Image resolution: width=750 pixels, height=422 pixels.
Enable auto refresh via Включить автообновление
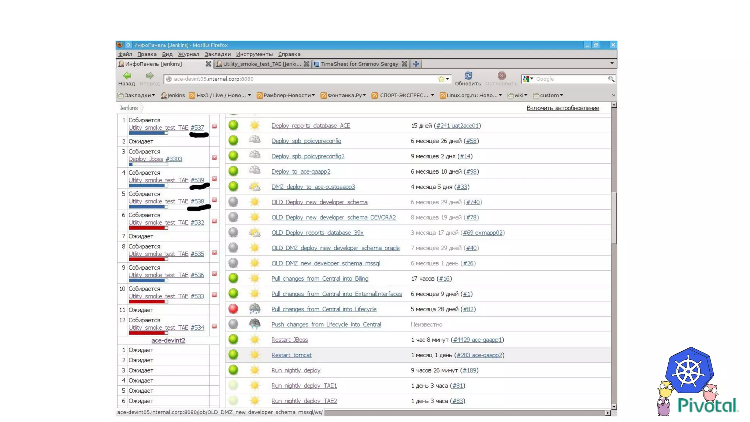562,108
